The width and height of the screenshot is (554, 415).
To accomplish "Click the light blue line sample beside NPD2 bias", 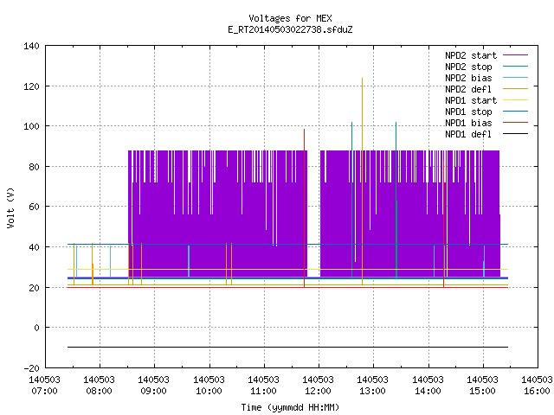I will 515,77.
